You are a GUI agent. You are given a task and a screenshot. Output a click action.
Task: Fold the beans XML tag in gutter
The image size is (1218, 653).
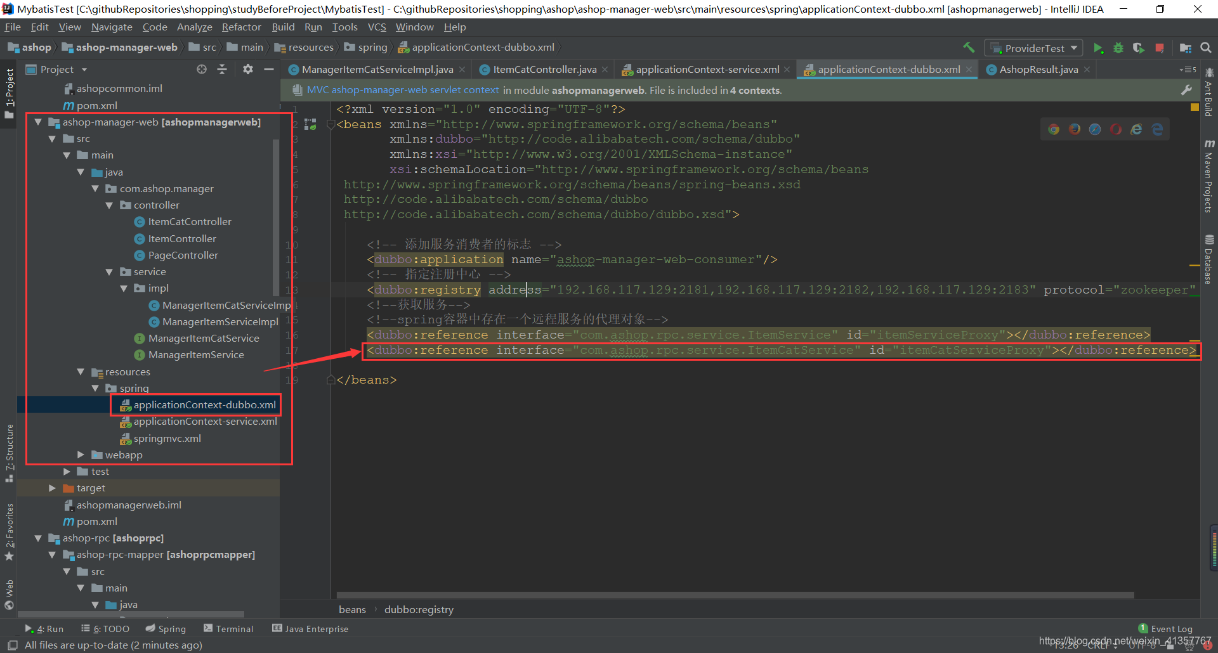(331, 125)
